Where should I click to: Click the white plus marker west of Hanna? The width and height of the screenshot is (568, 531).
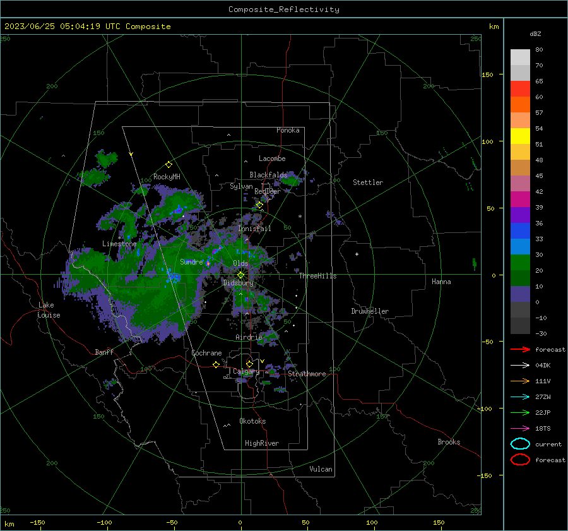point(357,254)
